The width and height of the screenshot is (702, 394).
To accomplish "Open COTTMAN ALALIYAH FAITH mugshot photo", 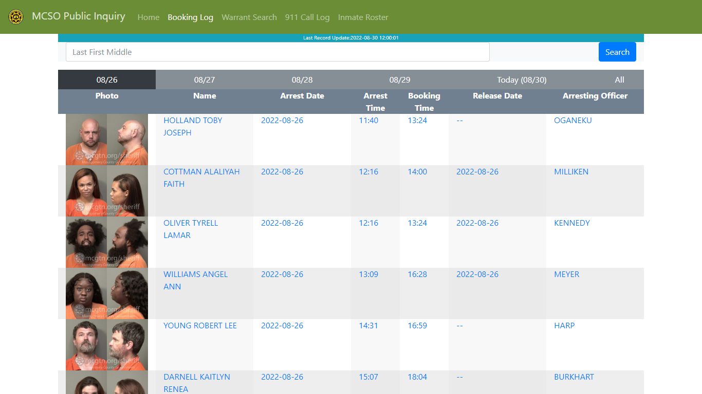I will 107,191.
